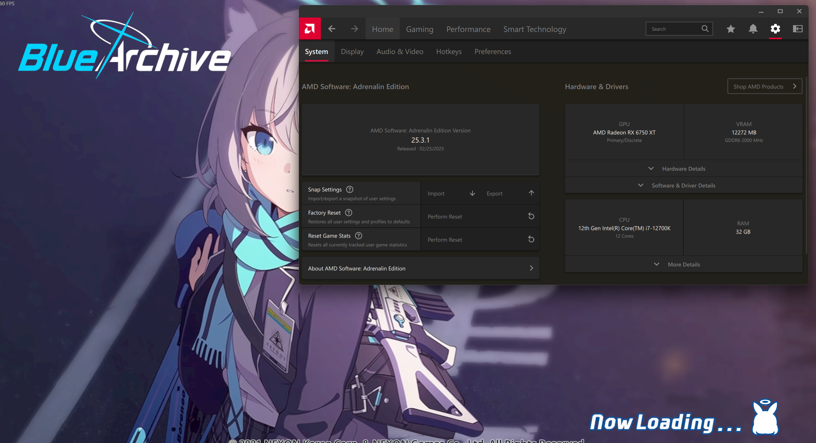The width and height of the screenshot is (816, 443).
Task: Open favorites star icon
Action: 731,29
